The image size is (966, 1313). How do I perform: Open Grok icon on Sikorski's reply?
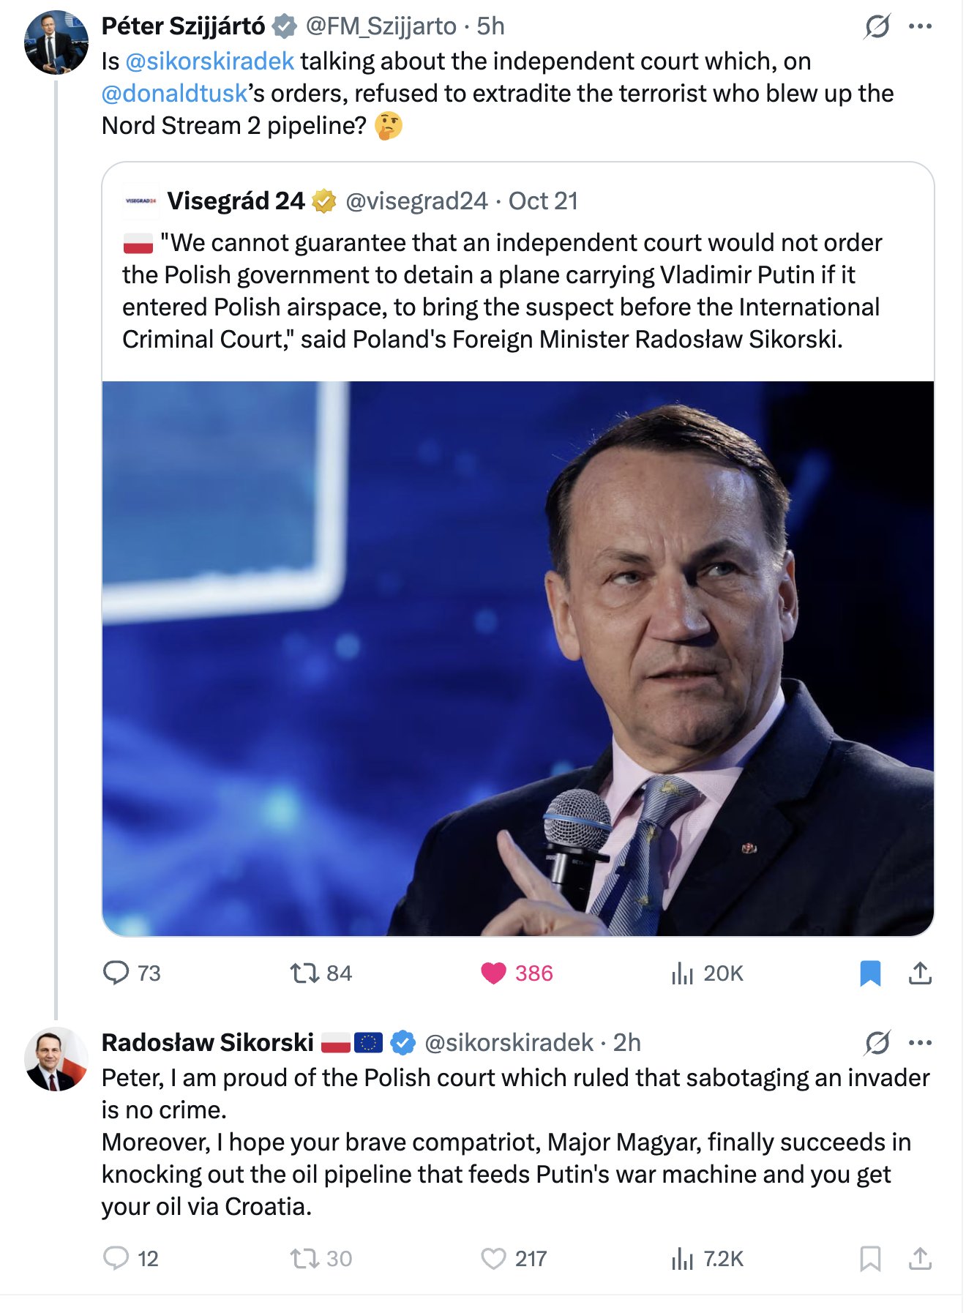click(x=877, y=1042)
